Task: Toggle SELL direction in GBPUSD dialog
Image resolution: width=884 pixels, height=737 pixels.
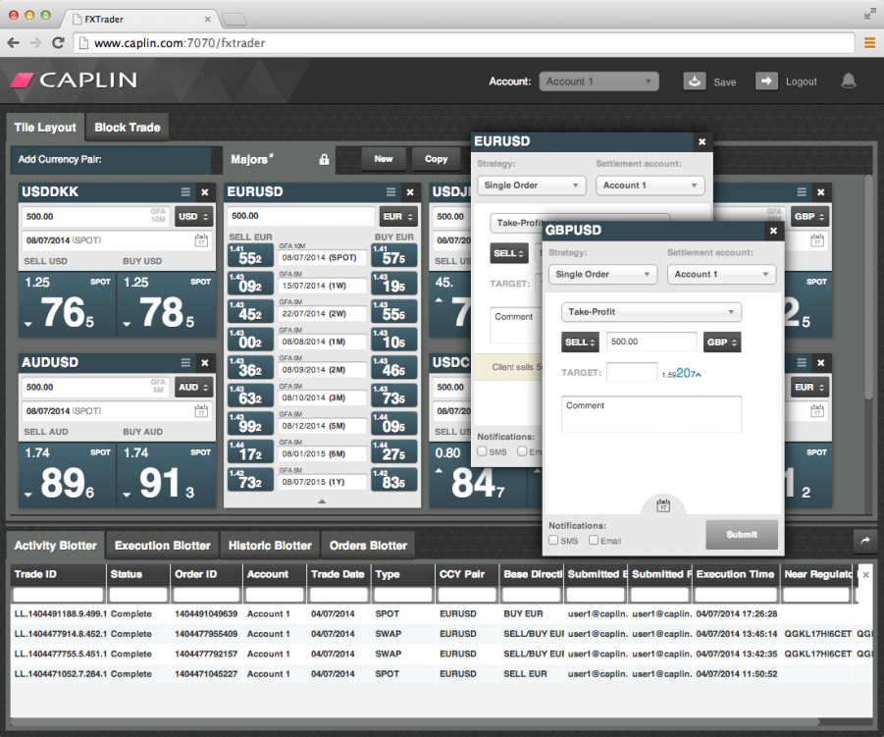Action: coord(580,342)
